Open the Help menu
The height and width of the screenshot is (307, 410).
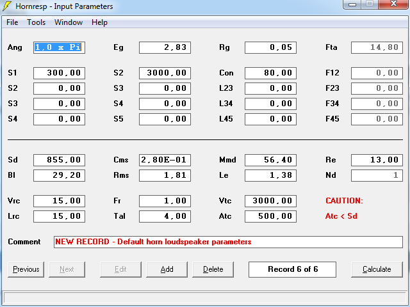coord(99,22)
